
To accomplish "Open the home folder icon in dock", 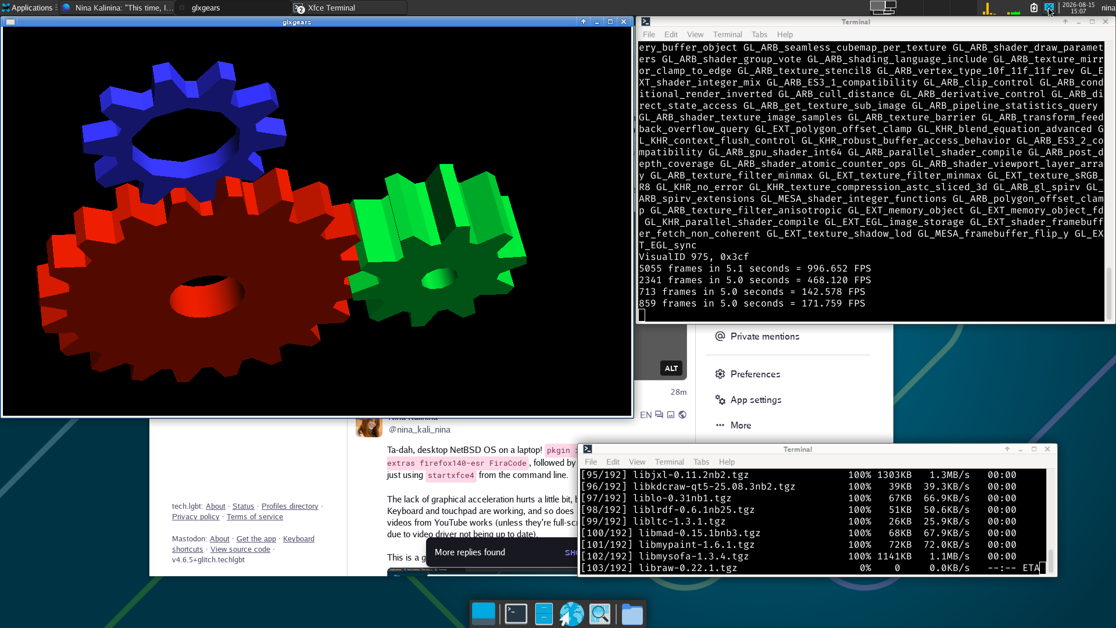I will tap(632, 613).
